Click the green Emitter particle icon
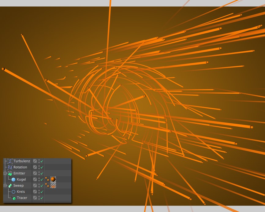 [10, 173]
